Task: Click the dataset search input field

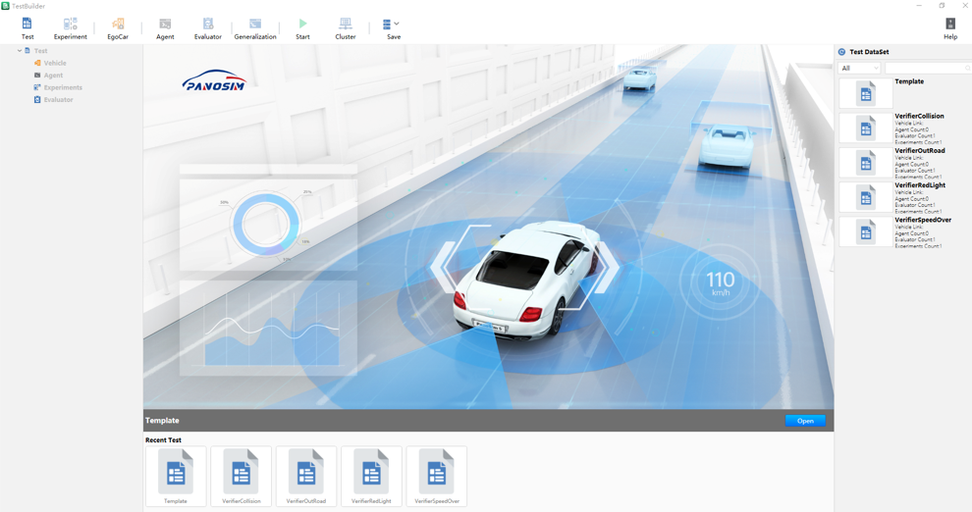Action: (x=926, y=68)
